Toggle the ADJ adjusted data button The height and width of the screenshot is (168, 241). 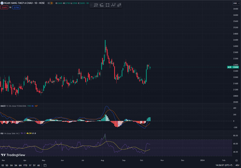point(237,165)
